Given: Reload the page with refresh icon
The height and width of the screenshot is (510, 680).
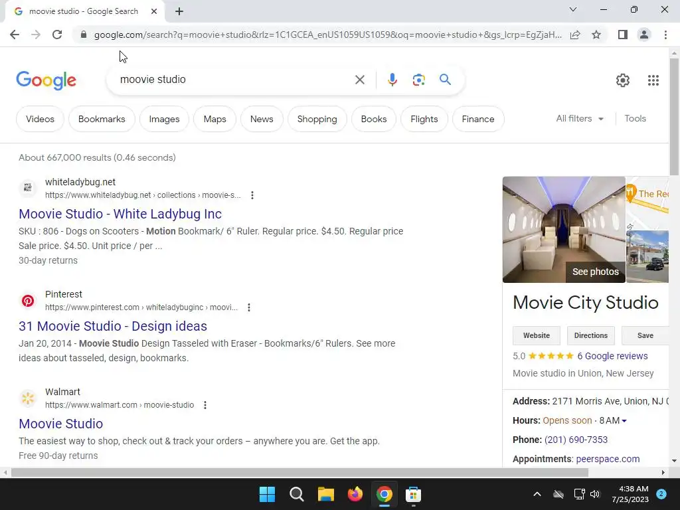Looking at the screenshot, I should (x=57, y=35).
